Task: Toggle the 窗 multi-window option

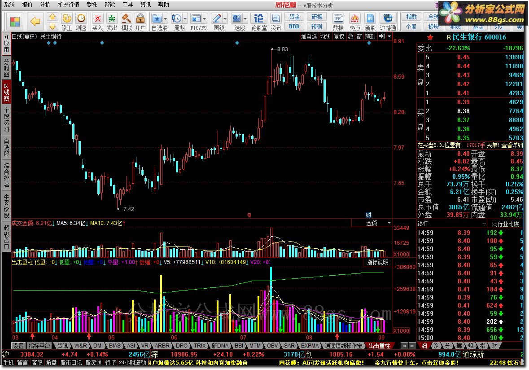Action: tap(358, 36)
